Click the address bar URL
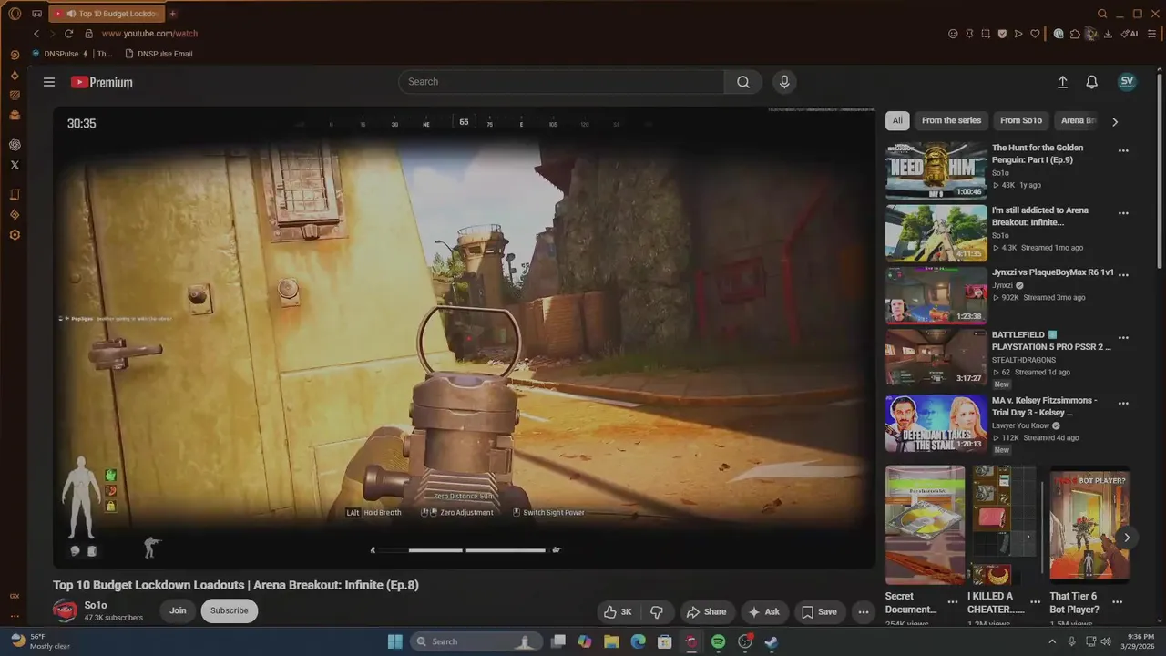The width and height of the screenshot is (1166, 656). click(x=149, y=34)
